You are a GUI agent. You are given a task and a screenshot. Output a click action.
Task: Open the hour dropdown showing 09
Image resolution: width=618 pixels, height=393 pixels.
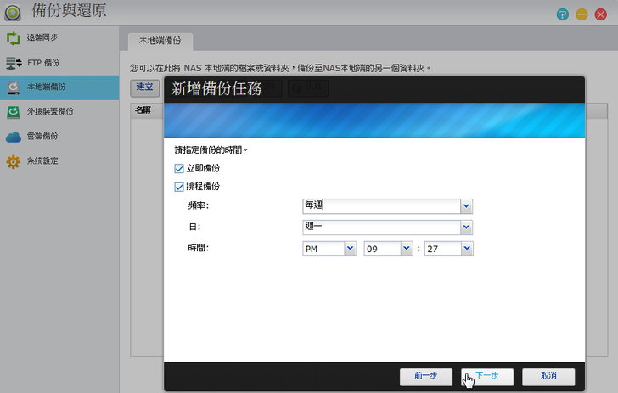point(406,249)
